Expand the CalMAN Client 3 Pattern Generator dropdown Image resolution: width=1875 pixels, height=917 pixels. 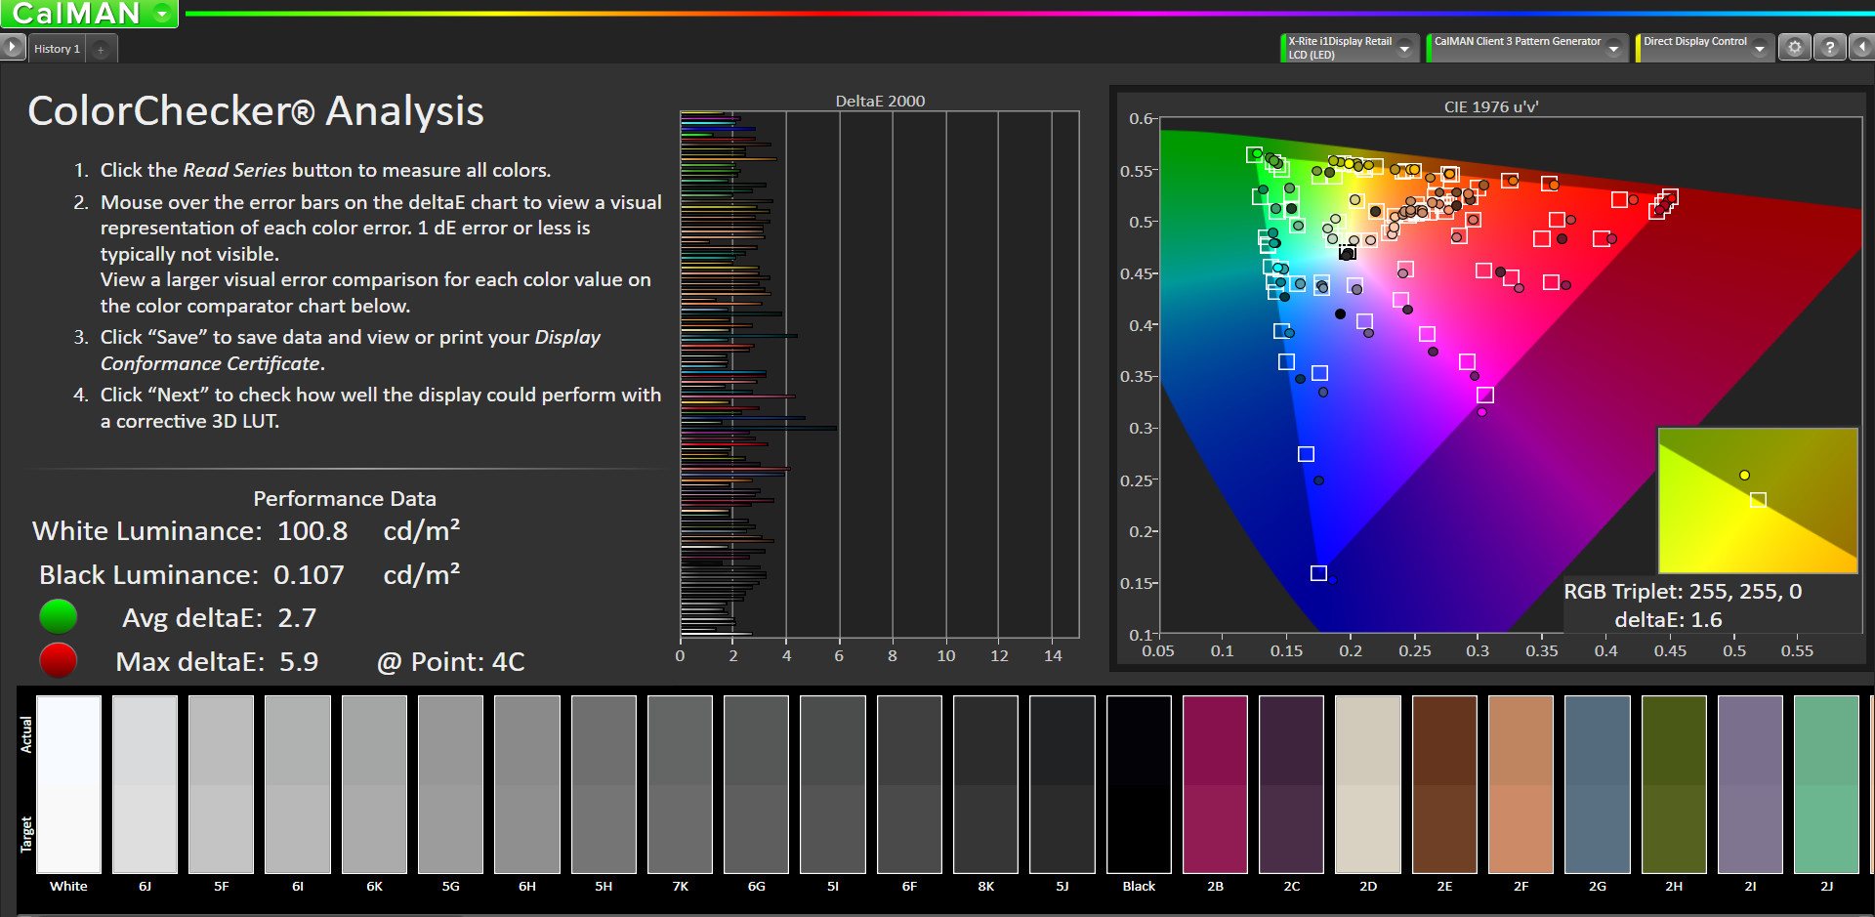pyautogui.click(x=1613, y=48)
